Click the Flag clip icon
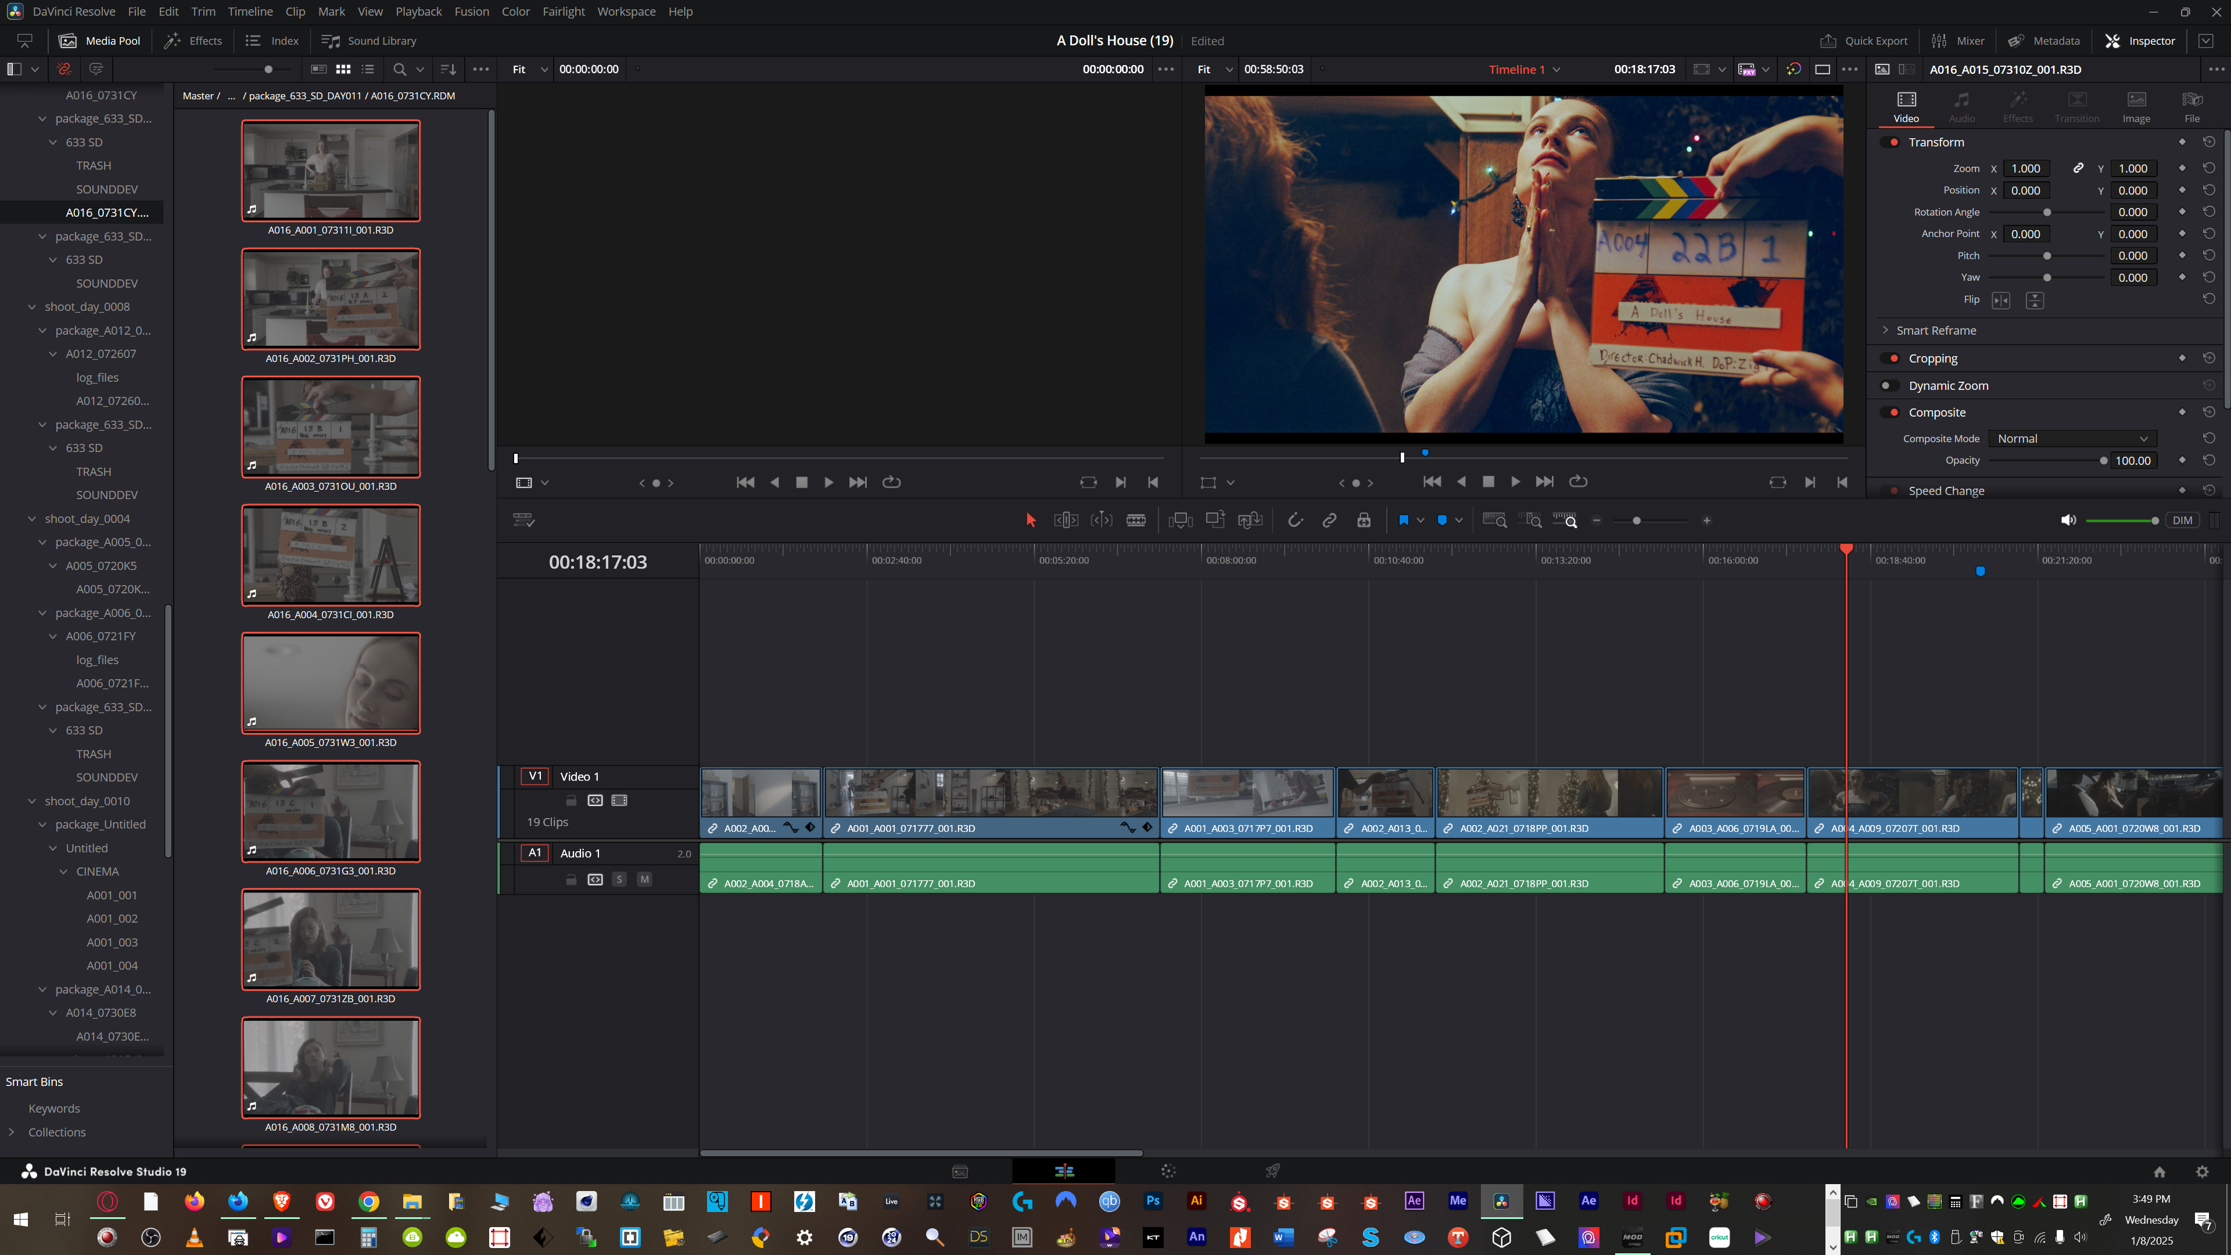The width and height of the screenshot is (2231, 1255). (x=1403, y=521)
